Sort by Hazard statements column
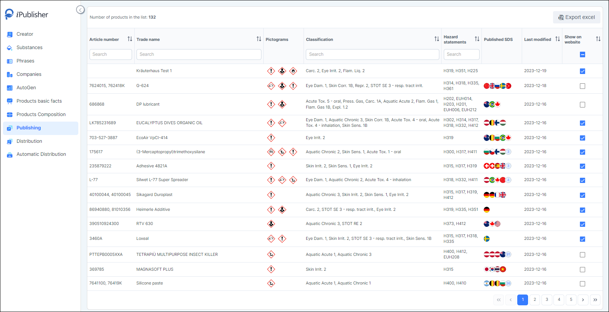Image resolution: width=609 pixels, height=312 pixels. tap(477, 39)
